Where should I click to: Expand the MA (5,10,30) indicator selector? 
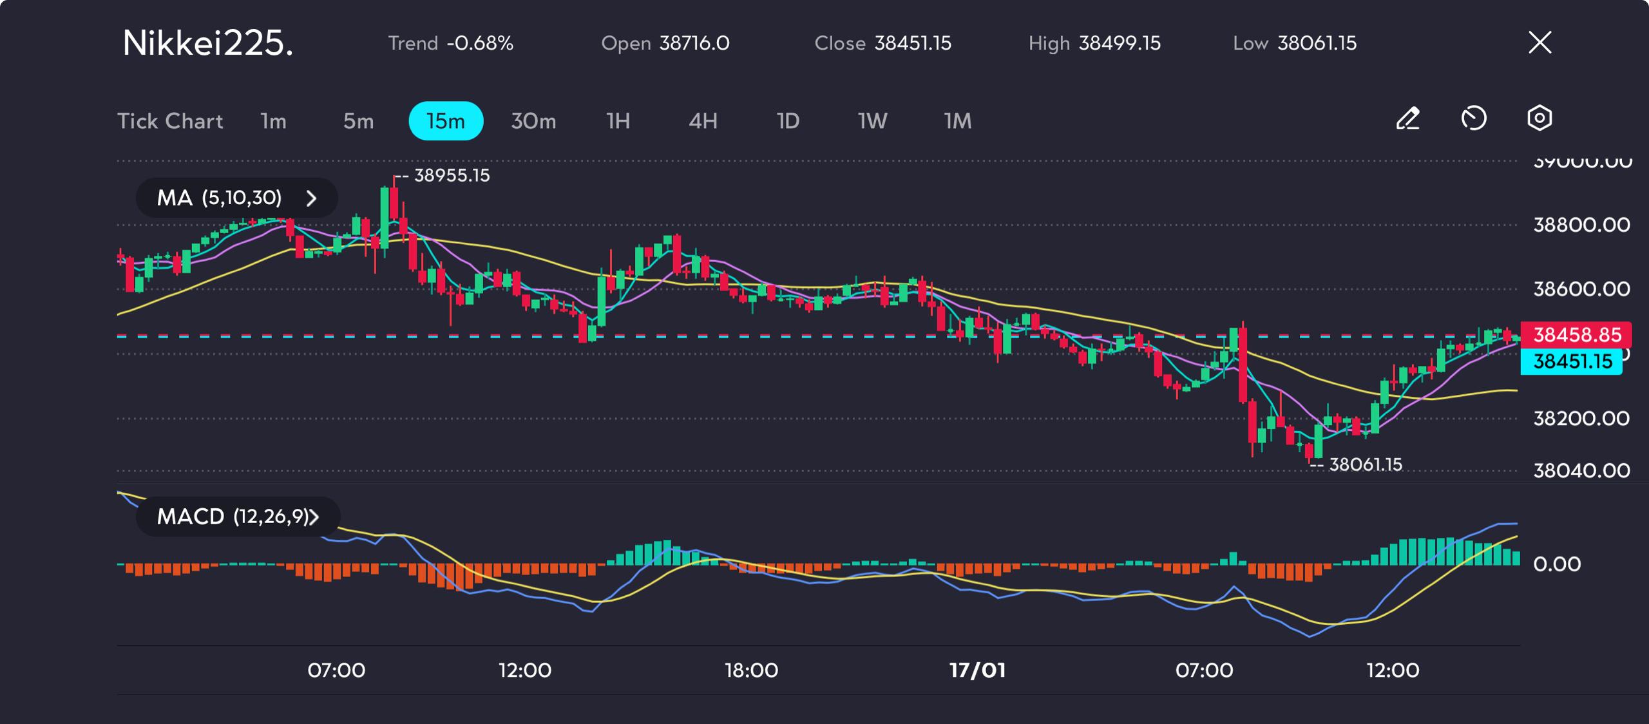[236, 198]
